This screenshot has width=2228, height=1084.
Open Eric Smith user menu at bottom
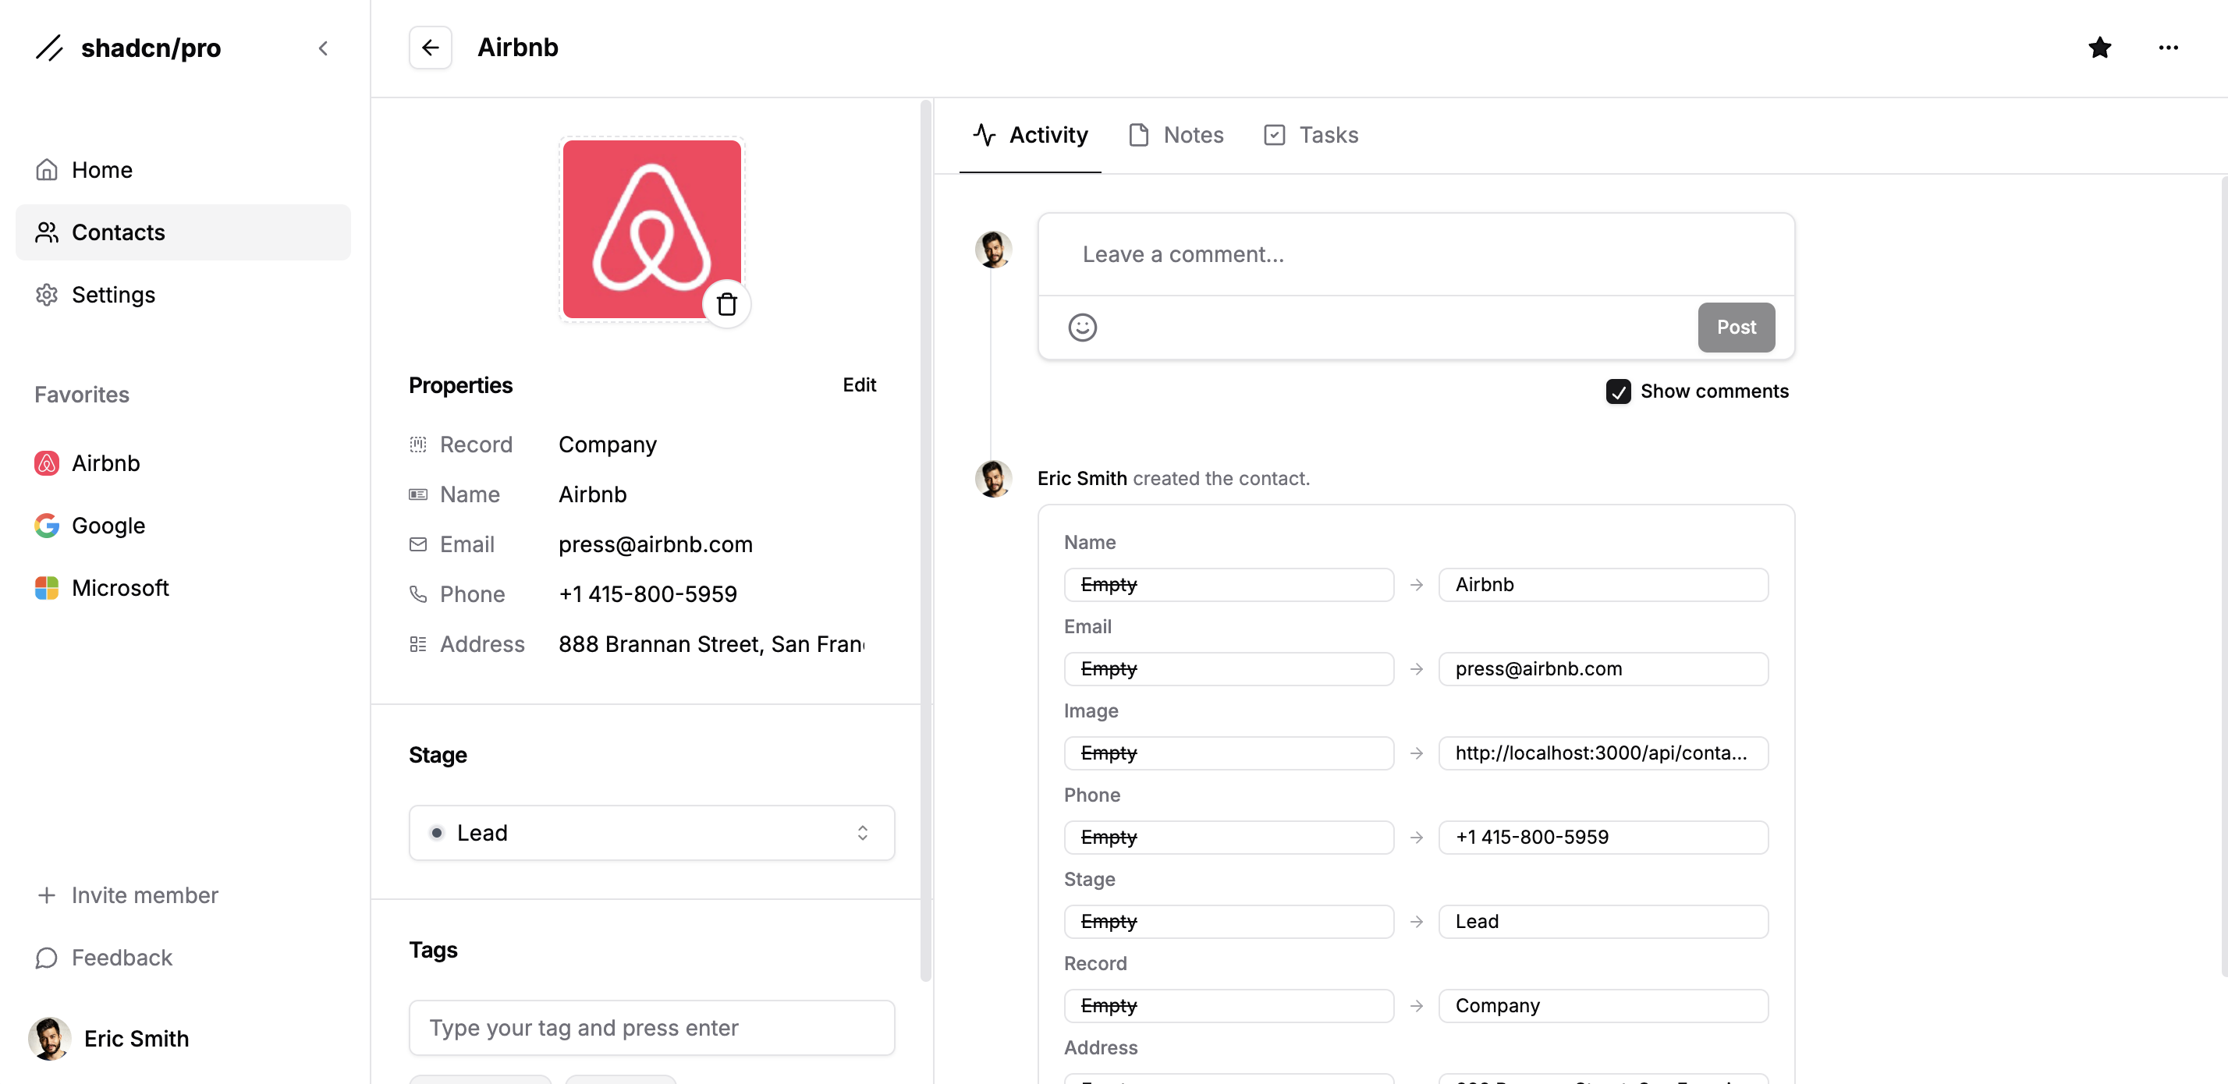(183, 1039)
